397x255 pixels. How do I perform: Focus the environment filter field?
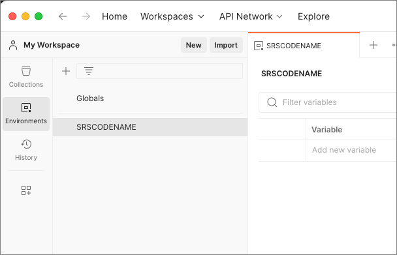159,71
